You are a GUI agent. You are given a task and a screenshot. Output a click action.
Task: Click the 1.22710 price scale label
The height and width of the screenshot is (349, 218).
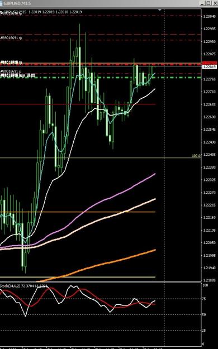click(x=209, y=92)
